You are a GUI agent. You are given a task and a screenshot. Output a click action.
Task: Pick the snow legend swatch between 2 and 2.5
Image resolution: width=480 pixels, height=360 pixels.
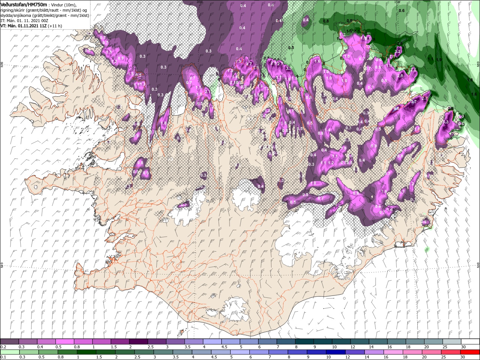138,342
